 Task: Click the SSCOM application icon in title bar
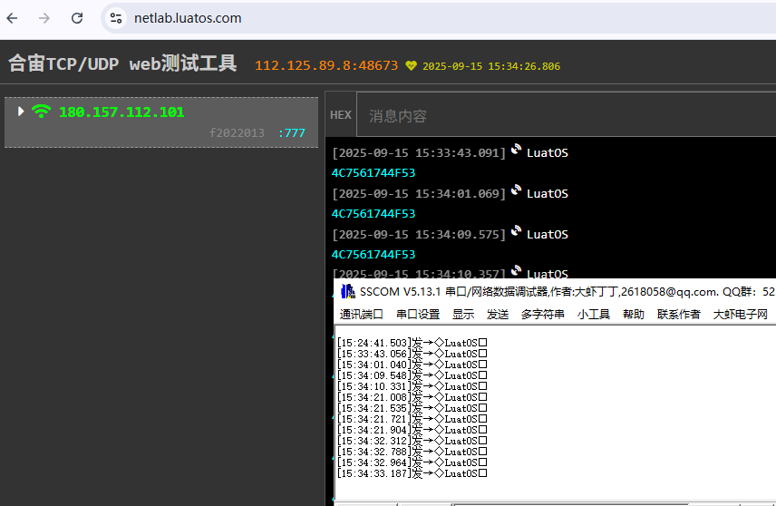(x=348, y=291)
